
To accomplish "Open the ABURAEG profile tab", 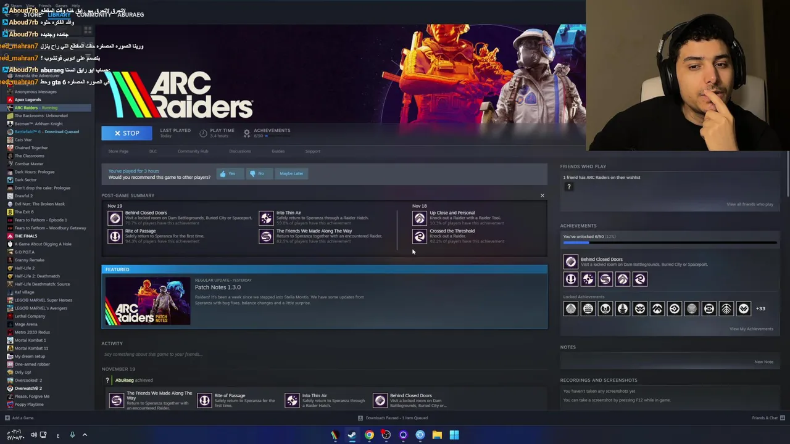I will click(130, 15).
